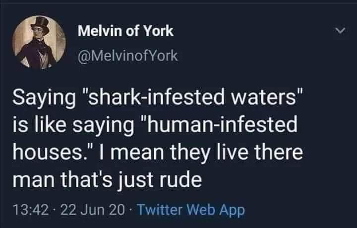Open the Melvin of York display name

tap(126, 31)
